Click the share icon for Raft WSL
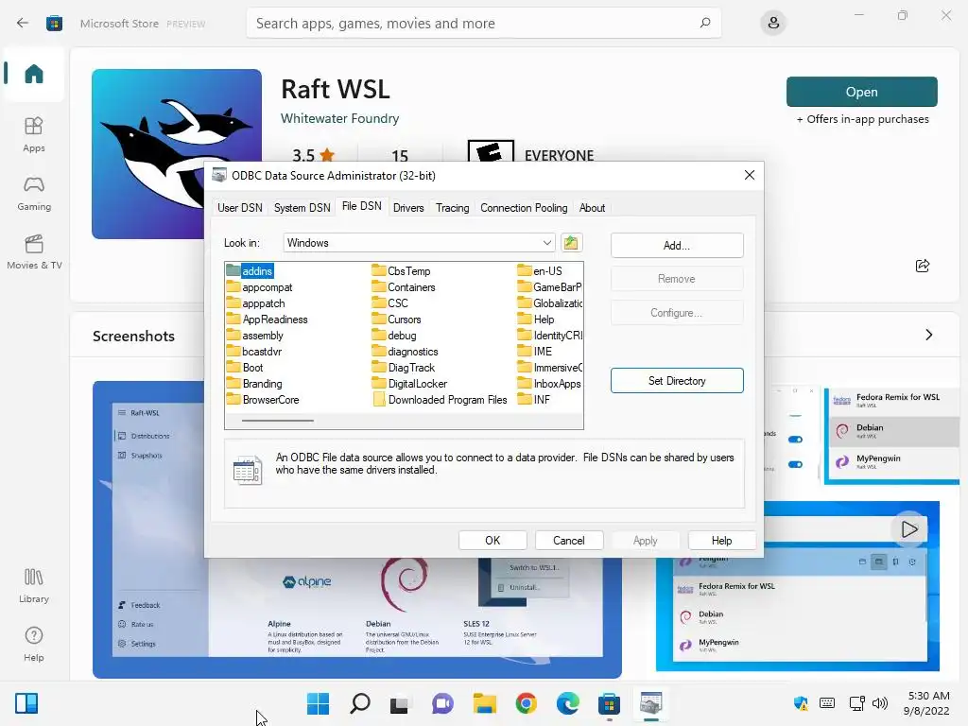The width and height of the screenshot is (968, 726). 923,266
